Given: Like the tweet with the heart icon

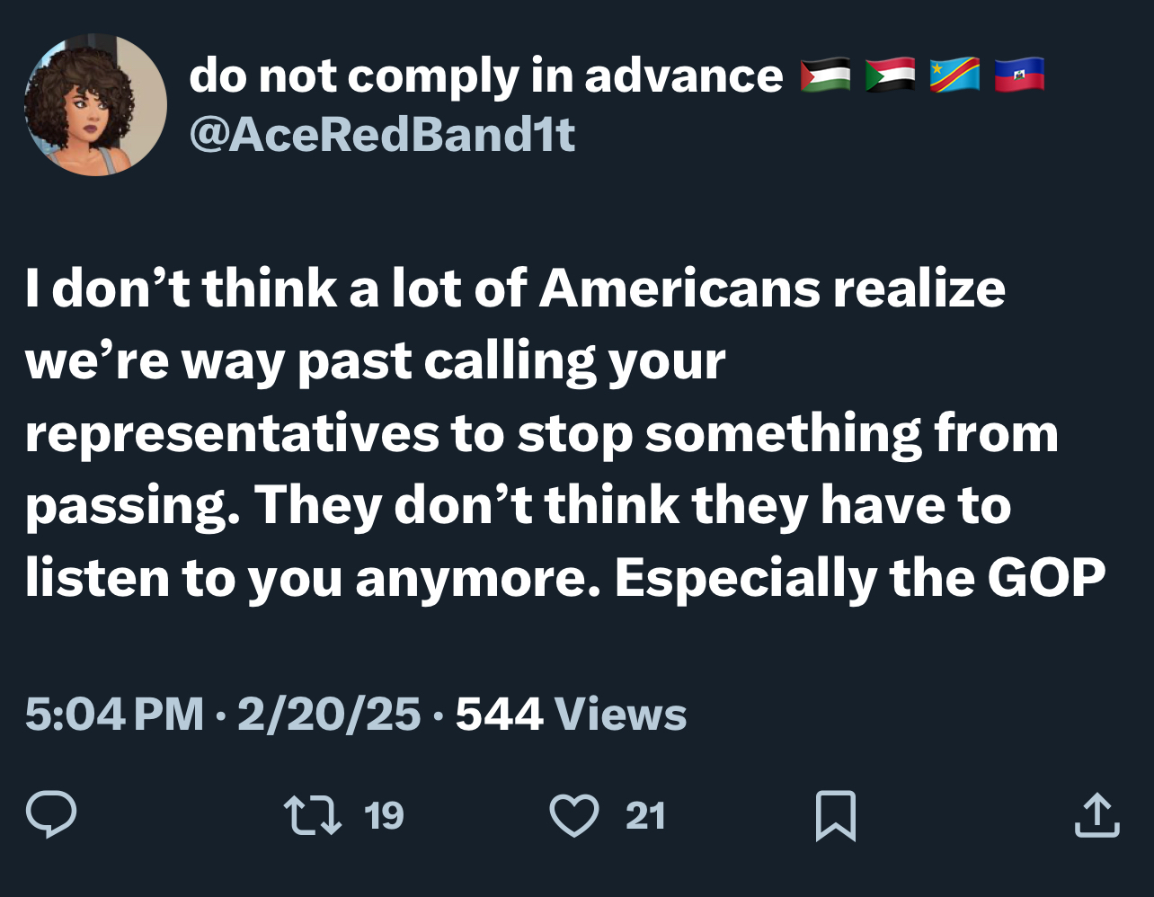Looking at the screenshot, I should point(573,816).
